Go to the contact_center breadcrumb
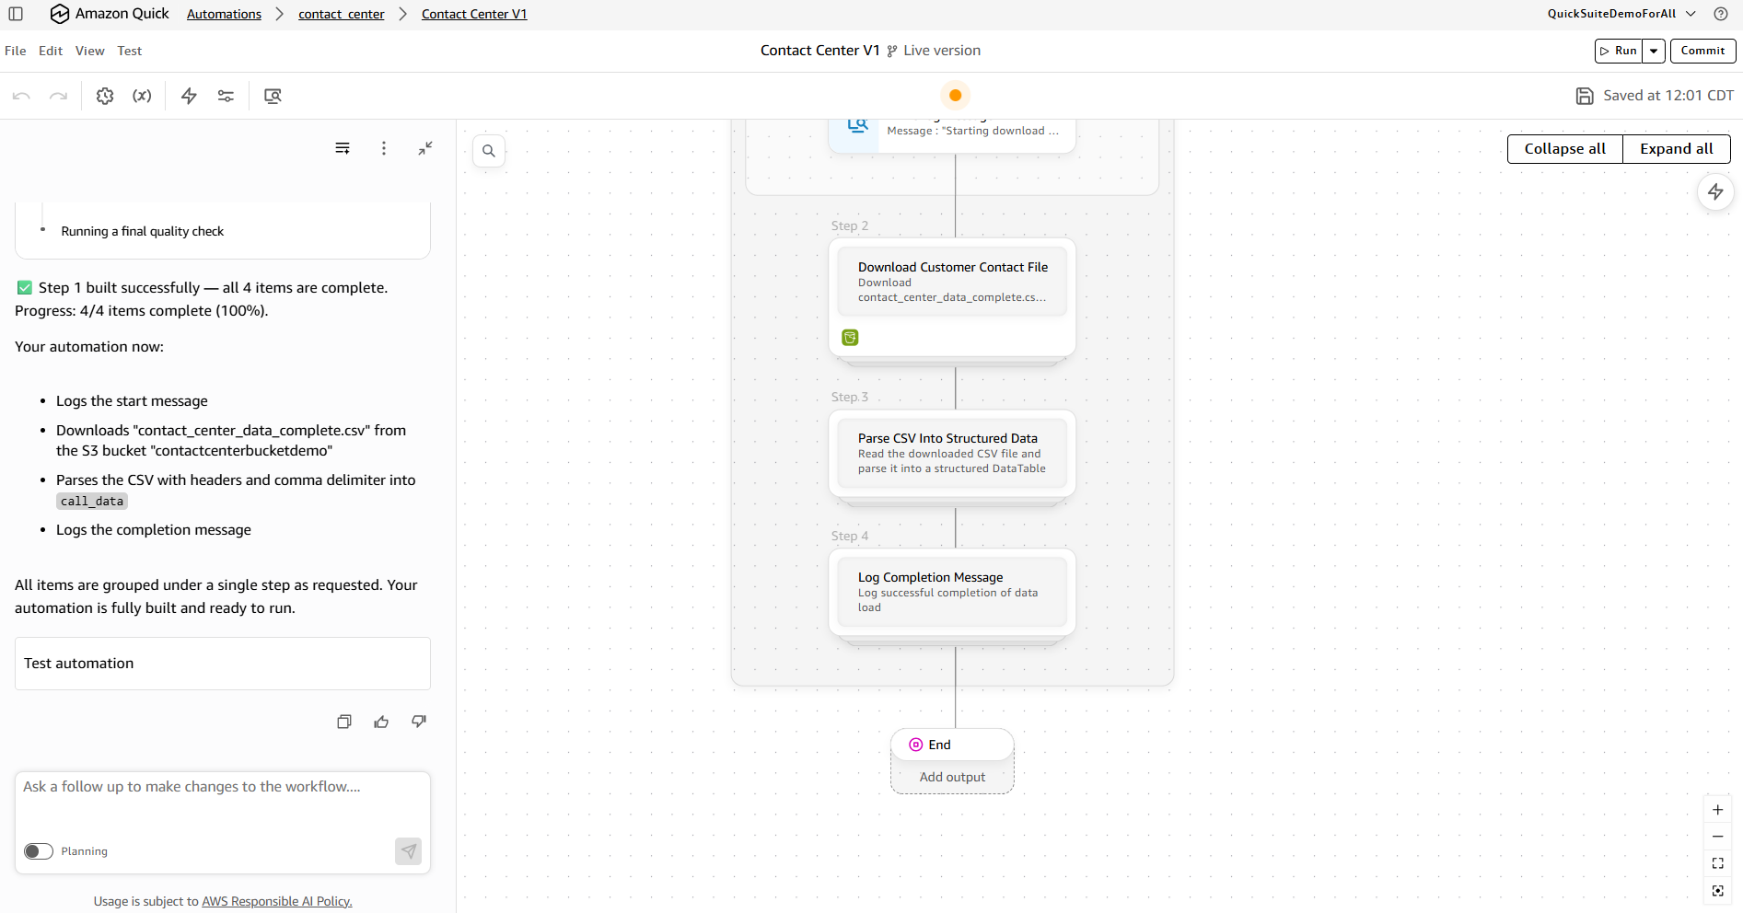Viewport: 1743px width, 913px height. click(342, 14)
